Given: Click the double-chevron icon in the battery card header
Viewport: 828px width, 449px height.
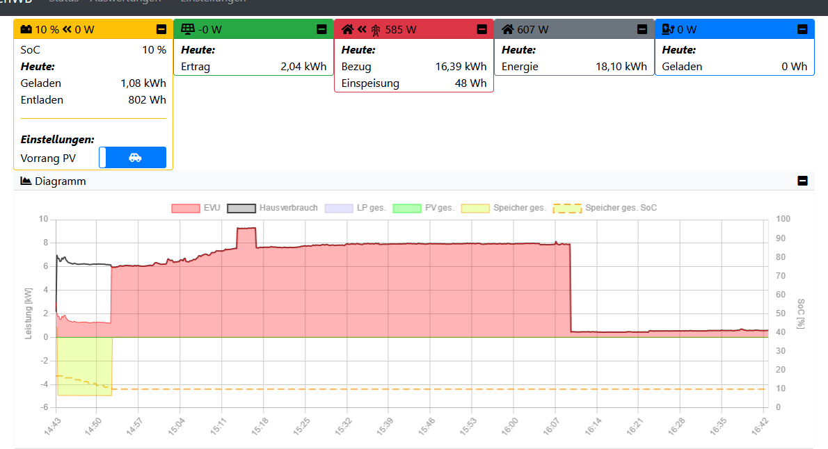Looking at the screenshot, I should tap(67, 30).
